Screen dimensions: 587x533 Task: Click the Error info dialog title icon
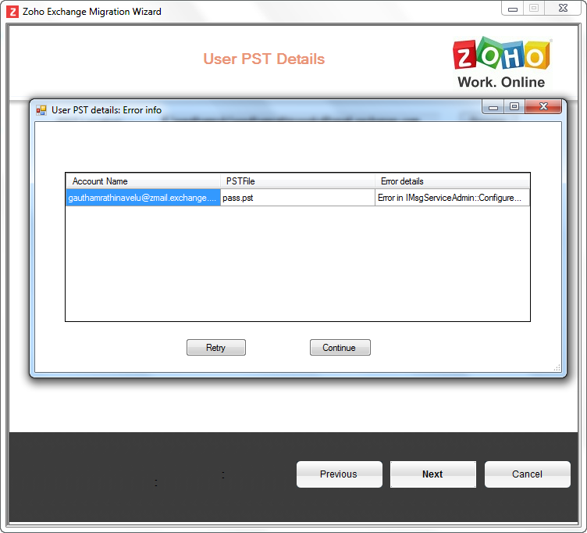click(x=41, y=110)
